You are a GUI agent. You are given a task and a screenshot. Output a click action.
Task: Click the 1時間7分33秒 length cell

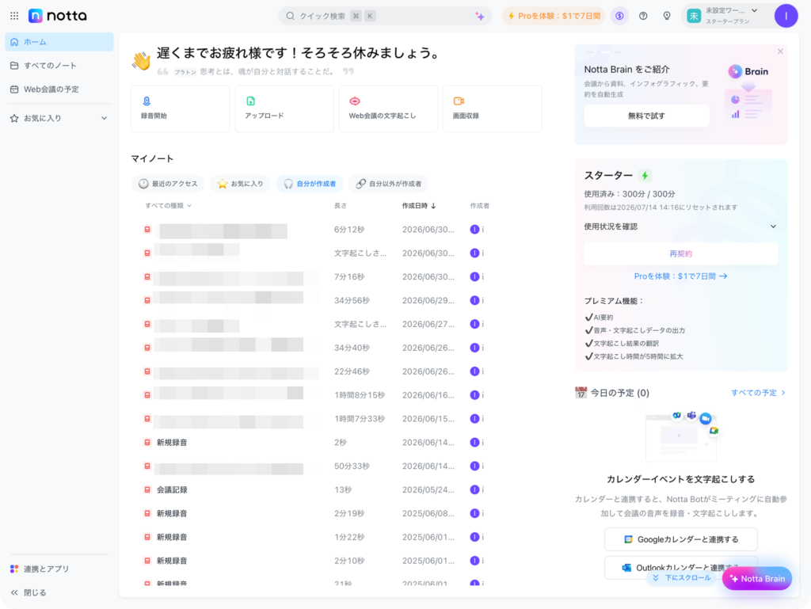360,419
